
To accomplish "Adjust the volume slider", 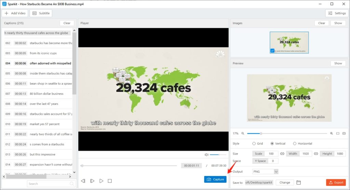I will coord(218,154).
